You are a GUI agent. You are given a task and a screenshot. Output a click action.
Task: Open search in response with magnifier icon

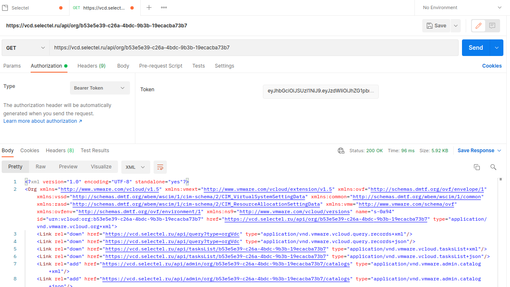click(x=493, y=167)
